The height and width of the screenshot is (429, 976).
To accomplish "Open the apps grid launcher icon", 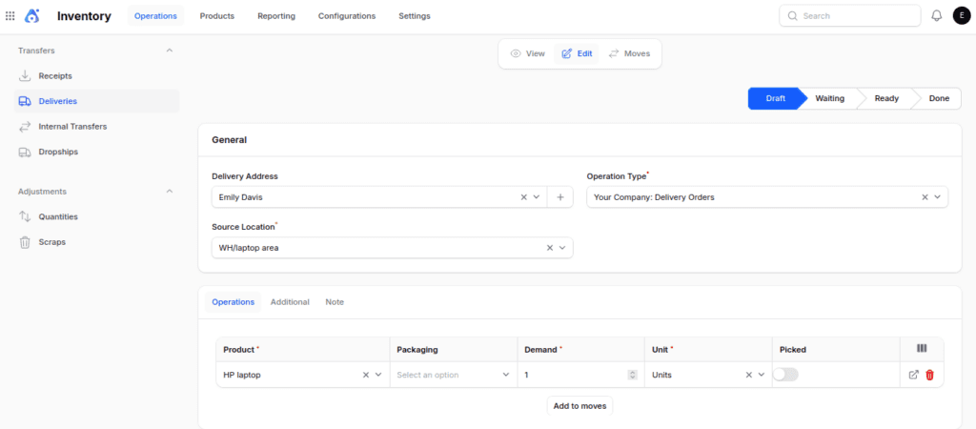I will 10,16.
